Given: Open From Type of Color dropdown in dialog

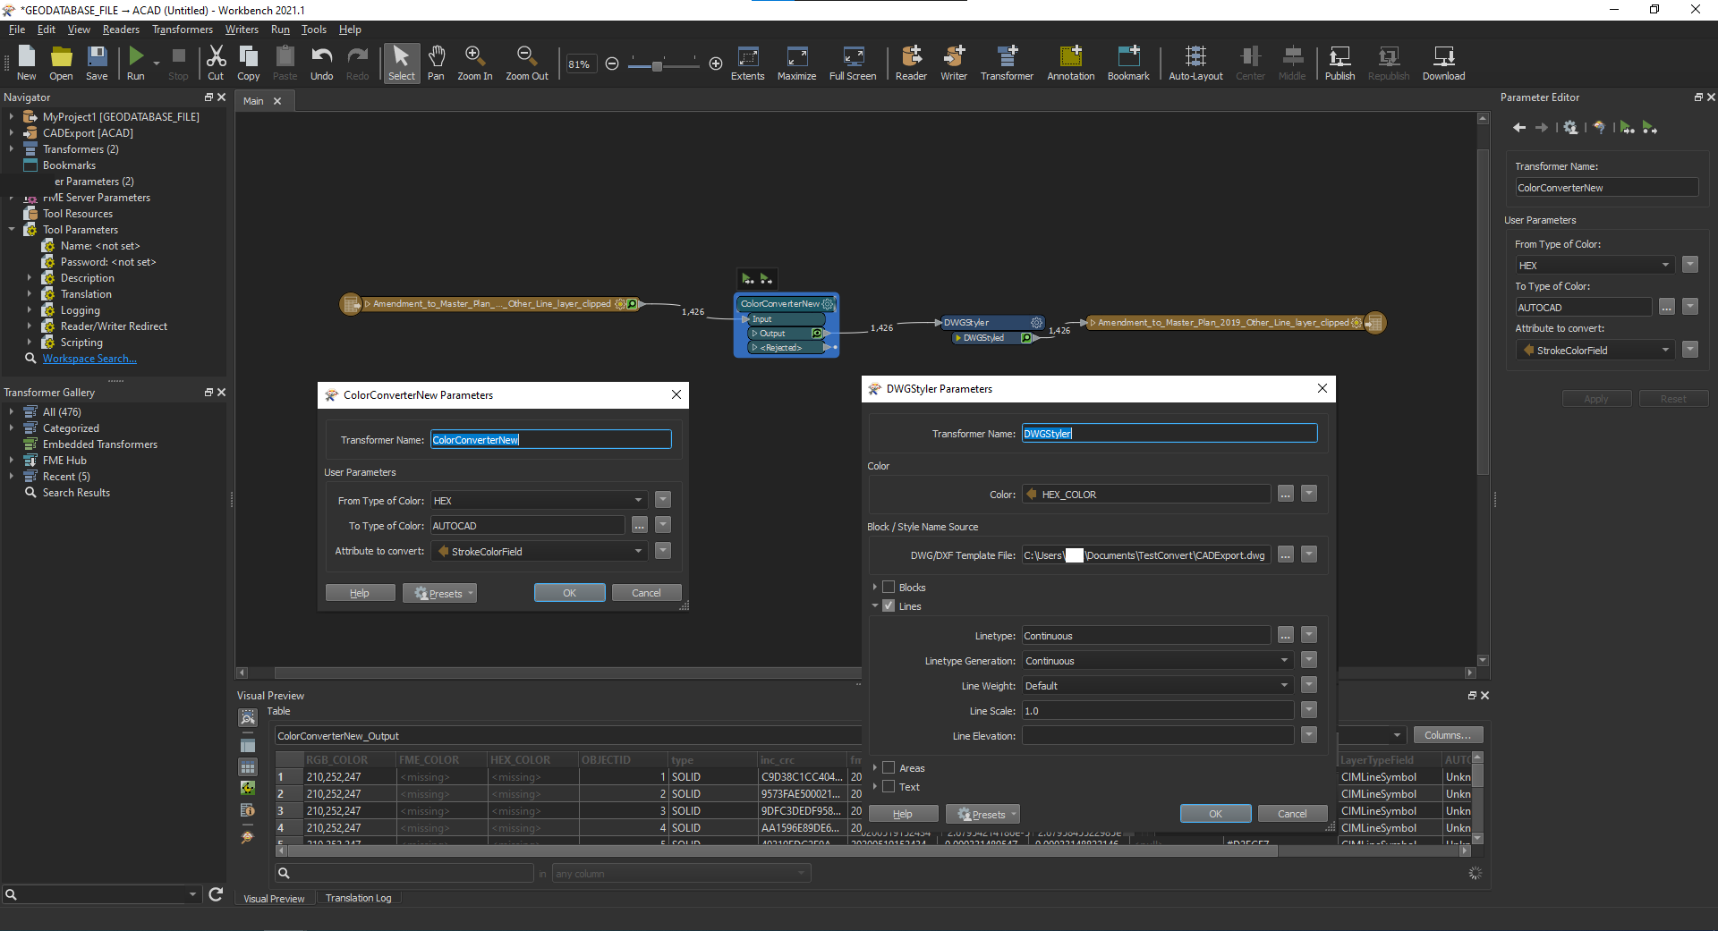Looking at the screenshot, I should click(539, 501).
